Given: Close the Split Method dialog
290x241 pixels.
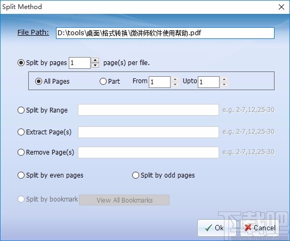Looking at the screenshot, I should pos(281,7).
